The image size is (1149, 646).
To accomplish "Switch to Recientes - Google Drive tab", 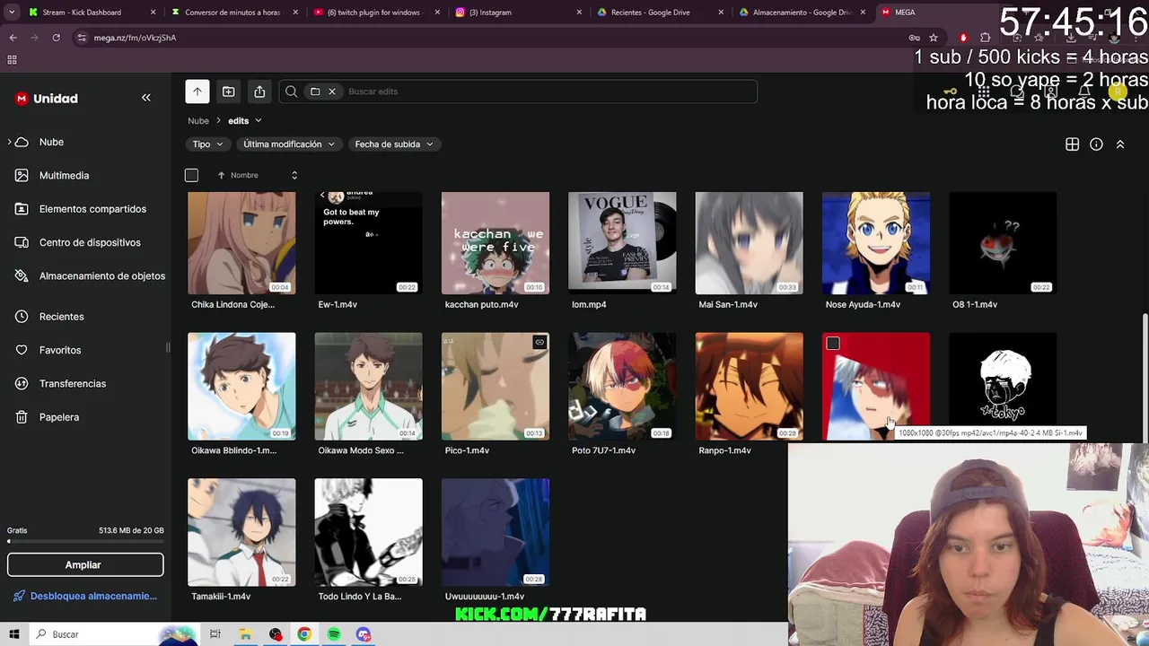I will [x=659, y=13].
